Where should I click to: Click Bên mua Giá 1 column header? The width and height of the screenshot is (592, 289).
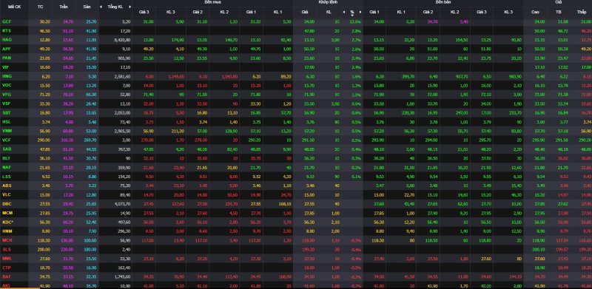[x=251, y=12]
